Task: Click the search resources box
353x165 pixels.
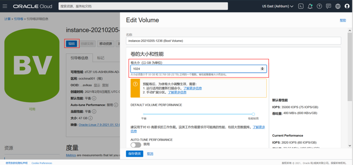Action: [143, 6]
